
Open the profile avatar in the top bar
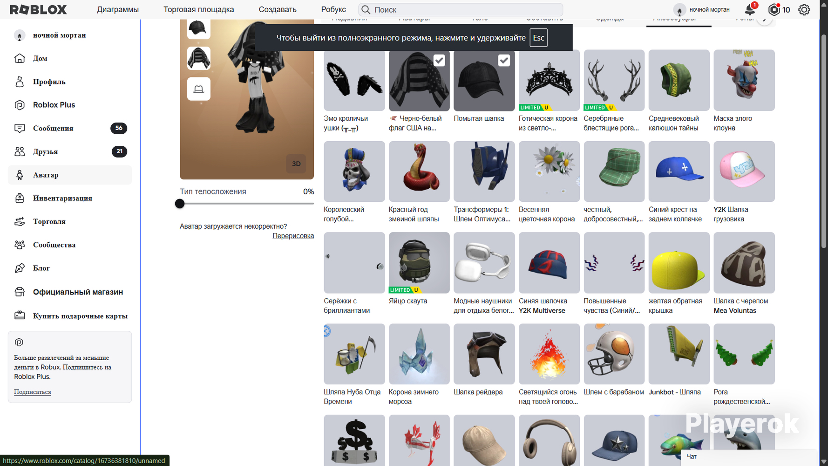(679, 9)
